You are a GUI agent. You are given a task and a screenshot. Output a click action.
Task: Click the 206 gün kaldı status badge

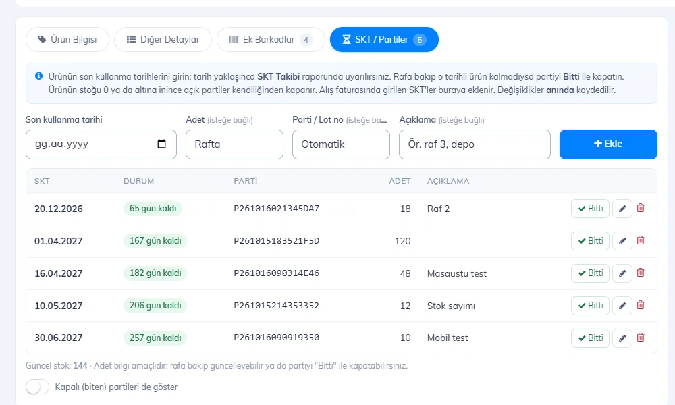(155, 305)
